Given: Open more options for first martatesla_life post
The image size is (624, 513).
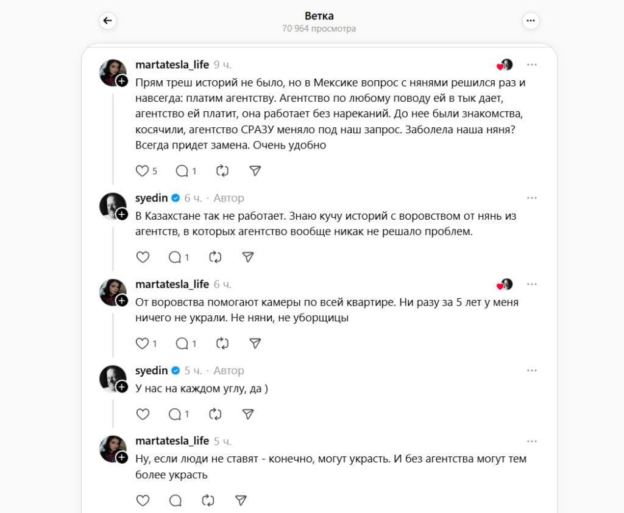Looking at the screenshot, I should 531,65.
